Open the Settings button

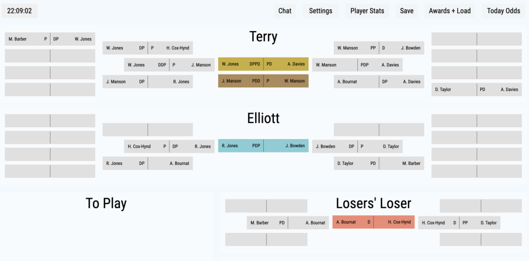click(320, 11)
